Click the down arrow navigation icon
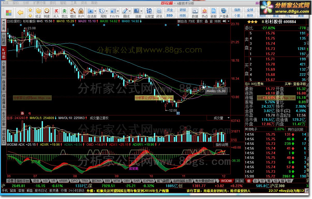 [30, 16]
